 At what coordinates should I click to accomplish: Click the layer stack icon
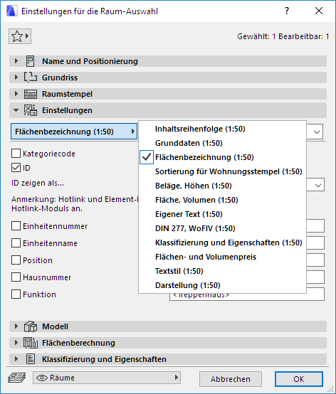16,378
